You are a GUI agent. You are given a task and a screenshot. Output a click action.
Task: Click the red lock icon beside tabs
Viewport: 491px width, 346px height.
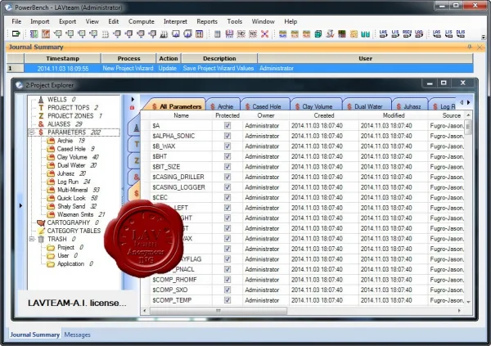132,108
